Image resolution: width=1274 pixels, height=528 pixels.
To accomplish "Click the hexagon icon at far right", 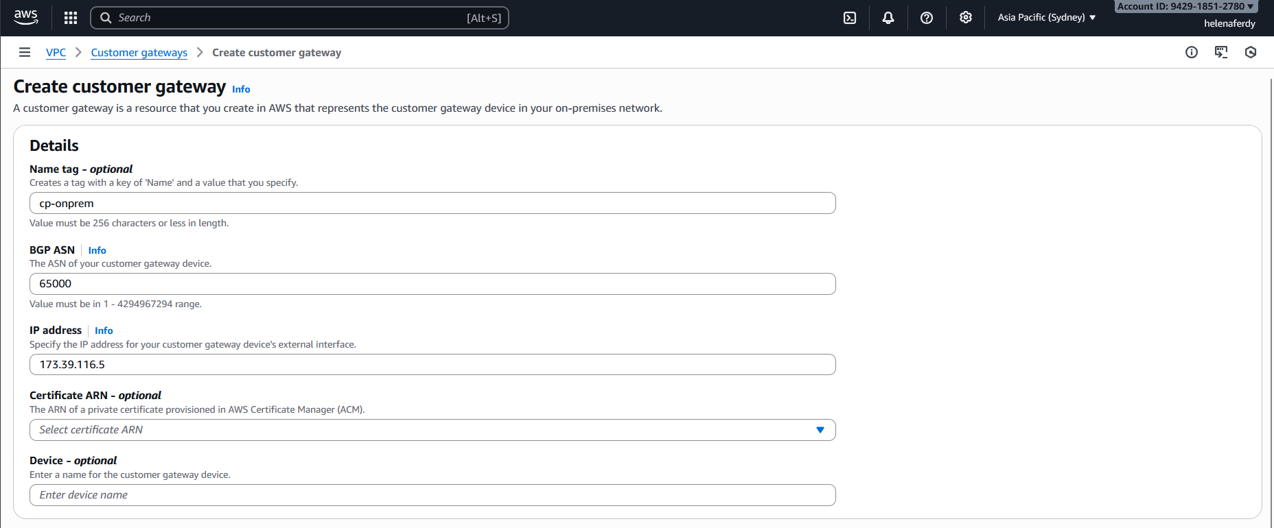I will (x=1251, y=53).
